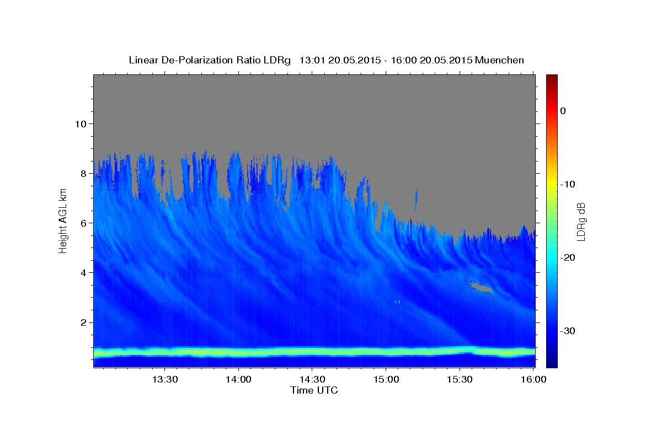Click the '15:00' time axis label
The width and height of the screenshot is (662, 441).
coord(386,380)
